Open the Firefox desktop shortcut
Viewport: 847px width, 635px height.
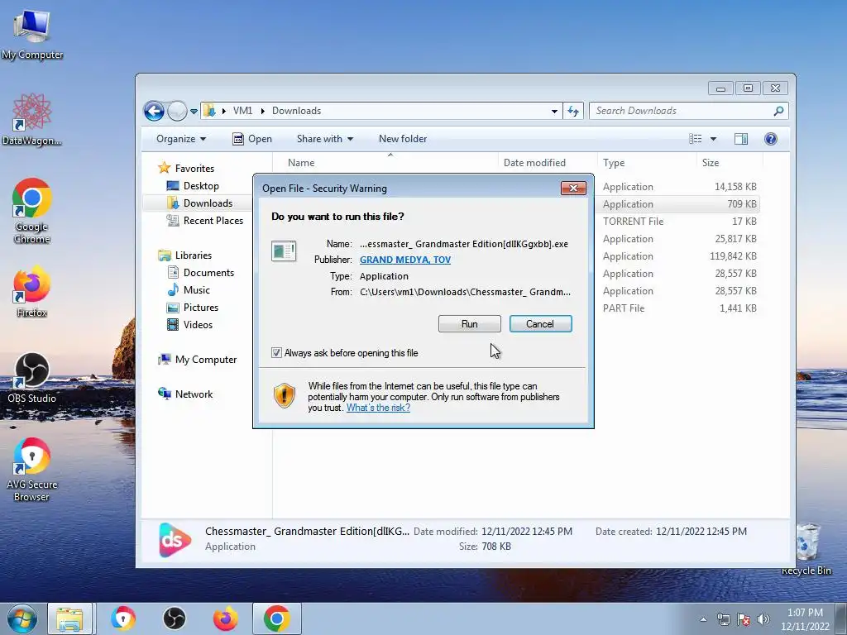click(32, 292)
